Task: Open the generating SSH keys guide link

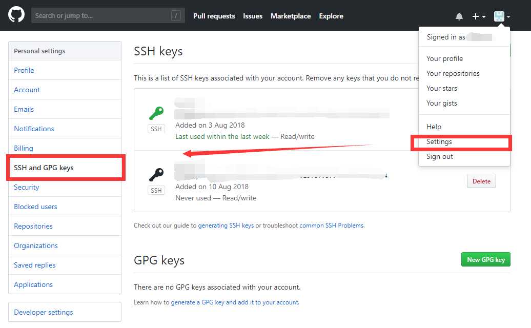Action: [x=226, y=225]
